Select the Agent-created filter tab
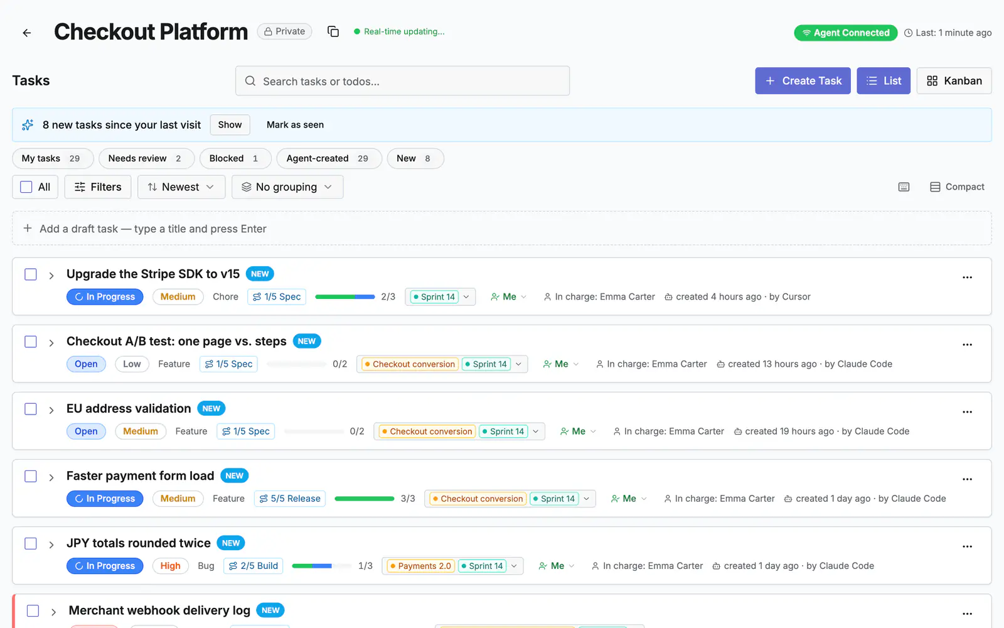 click(329, 158)
